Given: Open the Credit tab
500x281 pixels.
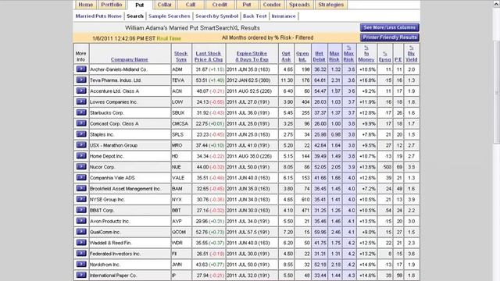Looking at the screenshot, I should coord(220,5).
